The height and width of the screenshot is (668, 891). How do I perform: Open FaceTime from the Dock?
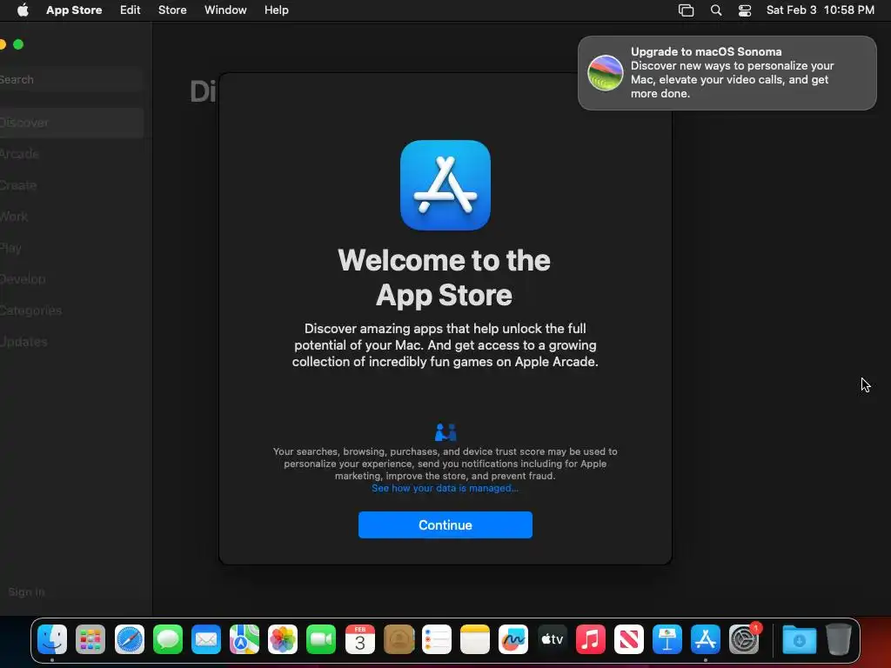click(x=321, y=639)
